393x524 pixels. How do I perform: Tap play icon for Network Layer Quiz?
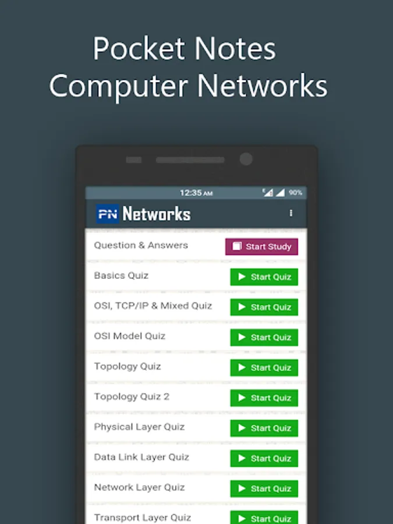click(x=242, y=488)
